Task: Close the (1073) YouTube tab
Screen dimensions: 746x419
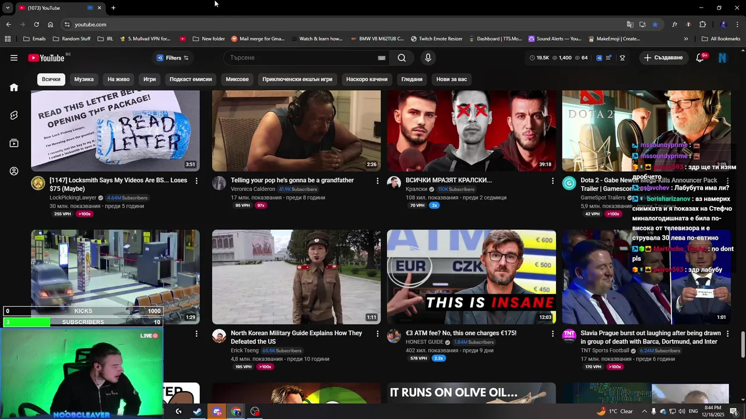Action: pos(99,8)
